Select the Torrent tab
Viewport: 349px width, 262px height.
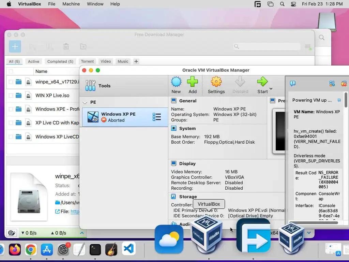click(87, 61)
